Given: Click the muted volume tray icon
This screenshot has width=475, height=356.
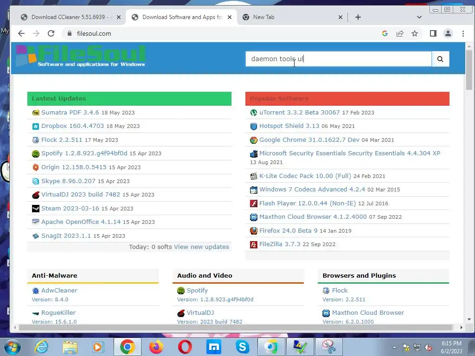Looking at the screenshot, I should [428, 348].
